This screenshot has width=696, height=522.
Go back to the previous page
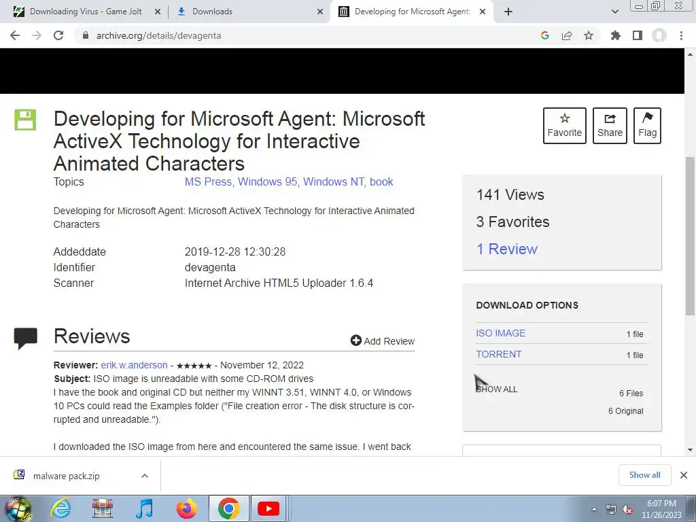click(x=15, y=35)
